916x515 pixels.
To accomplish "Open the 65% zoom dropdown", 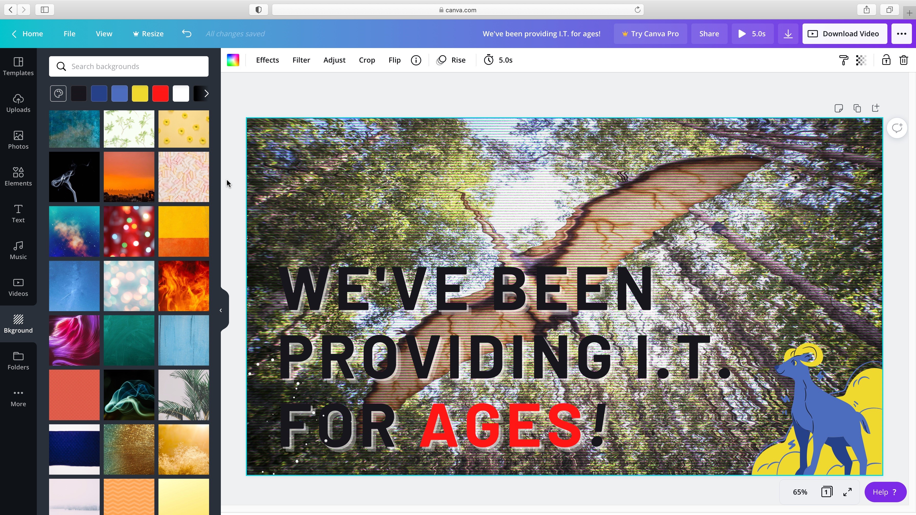I will [x=800, y=492].
